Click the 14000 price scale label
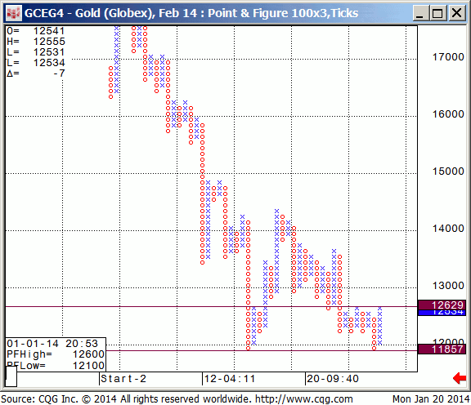The image size is (471, 405). pos(448,229)
